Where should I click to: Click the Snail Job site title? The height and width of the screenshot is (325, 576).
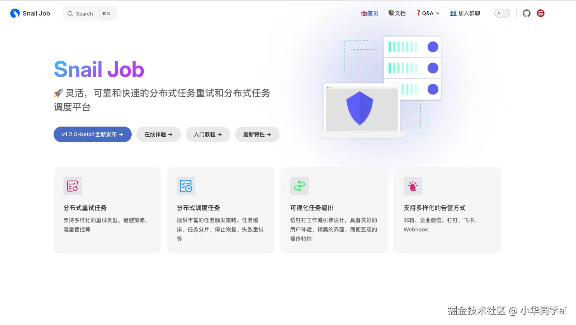pos(37,13)
